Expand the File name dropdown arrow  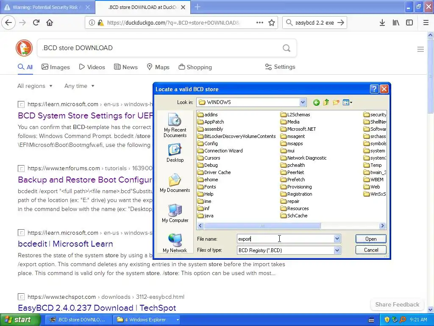(x=337, y=239)
